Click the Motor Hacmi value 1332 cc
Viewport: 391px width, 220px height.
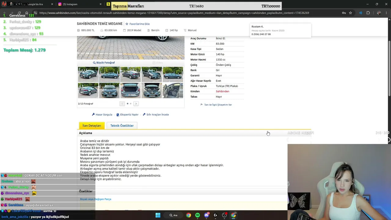[x=221, y=60]
